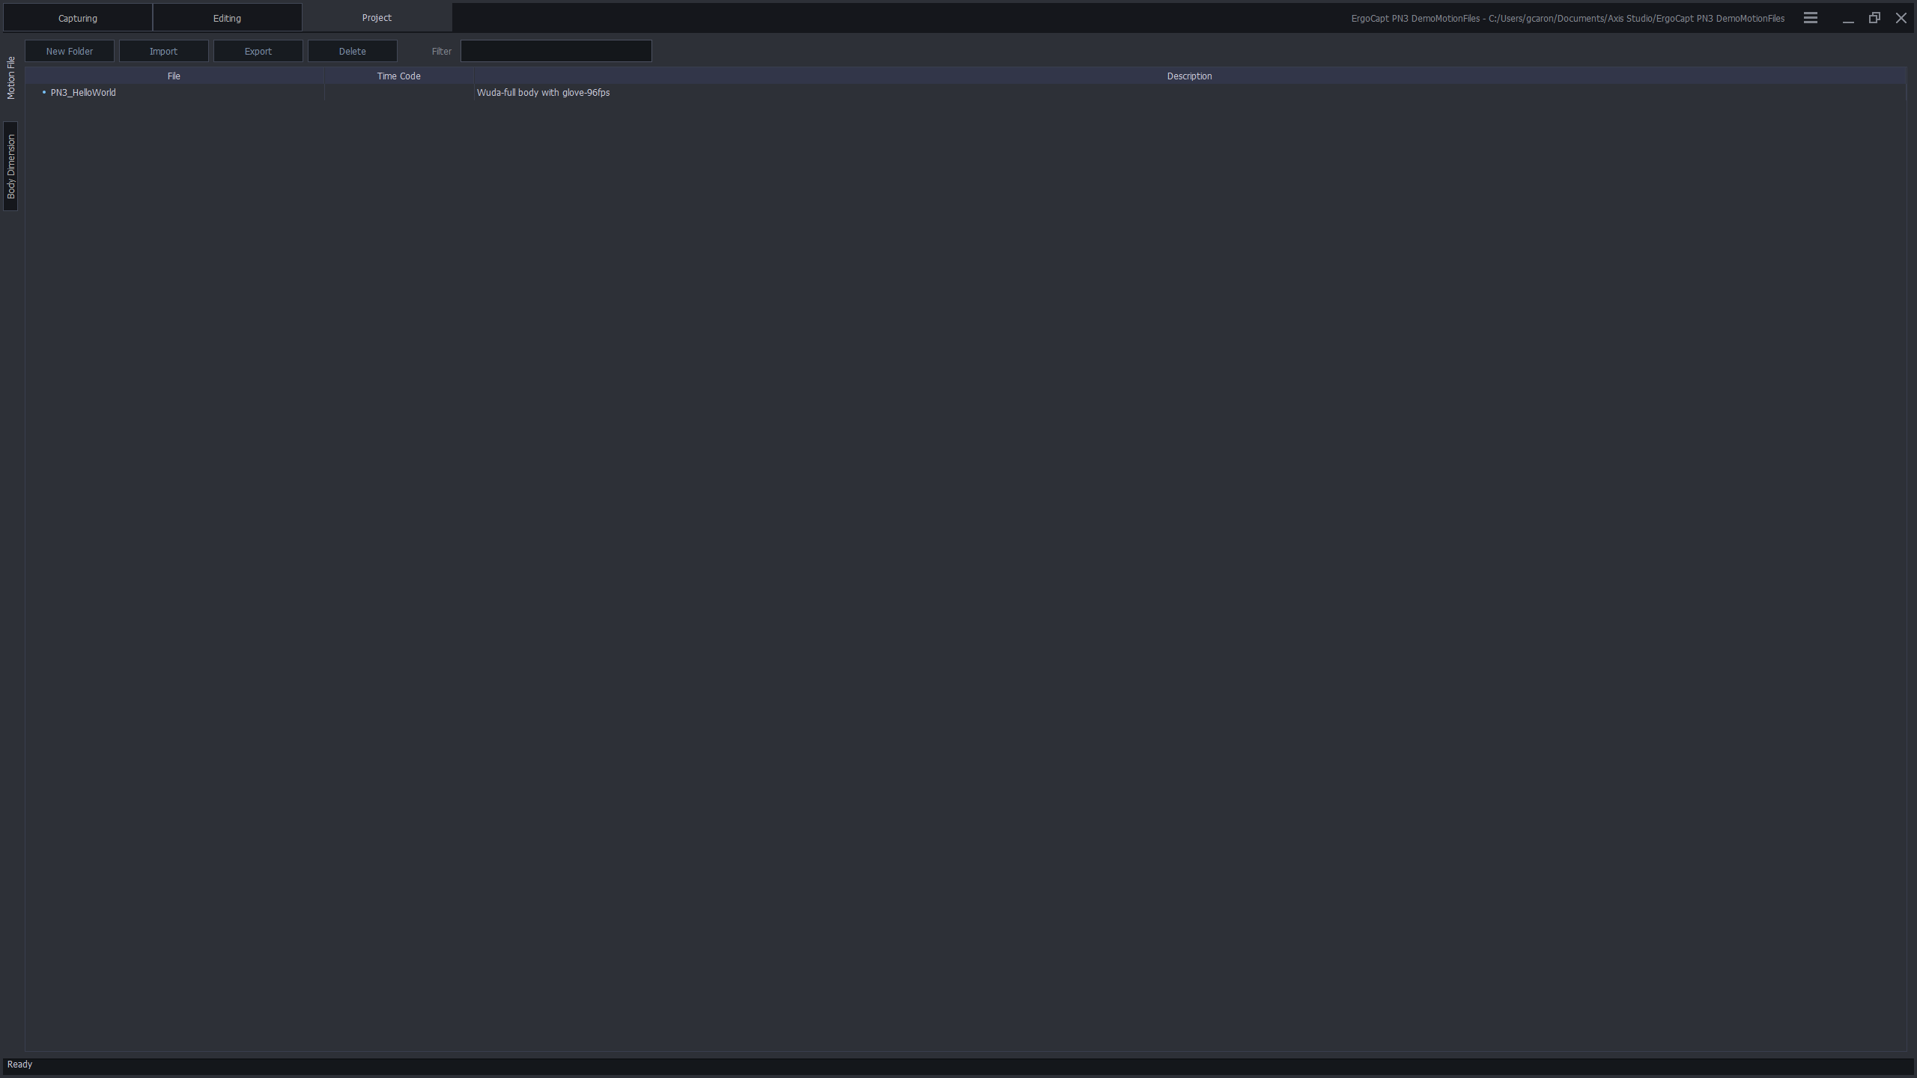Viewport: 1917px width, 1078px height.
Task: Switch to the Editing tab
Action: (227, 18)
